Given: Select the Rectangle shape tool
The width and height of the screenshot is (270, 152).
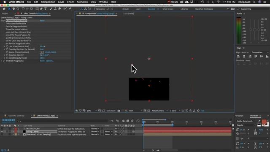Looking at the screenshot, I should pos(37,9).
